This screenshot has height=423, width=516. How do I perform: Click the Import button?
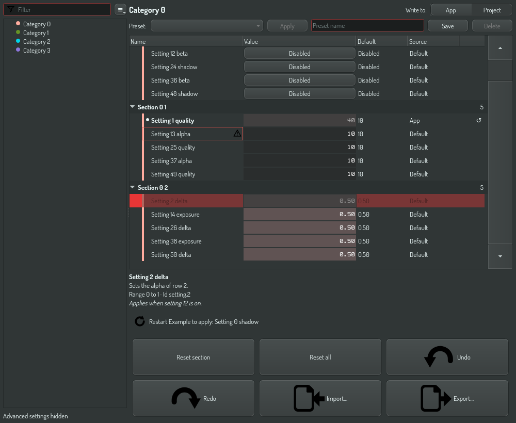[320, 398]
